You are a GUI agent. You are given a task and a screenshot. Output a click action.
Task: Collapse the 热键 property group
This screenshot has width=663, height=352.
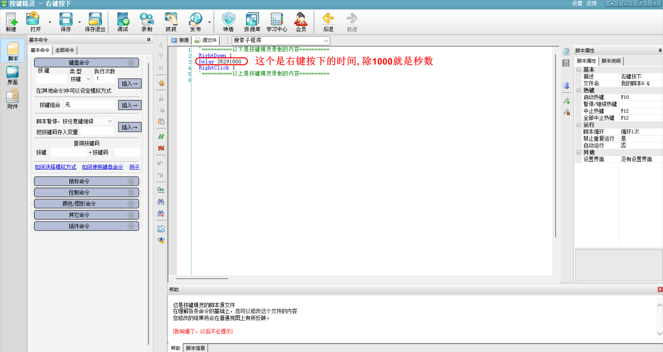pyautogui.click(x=579, y=90)
